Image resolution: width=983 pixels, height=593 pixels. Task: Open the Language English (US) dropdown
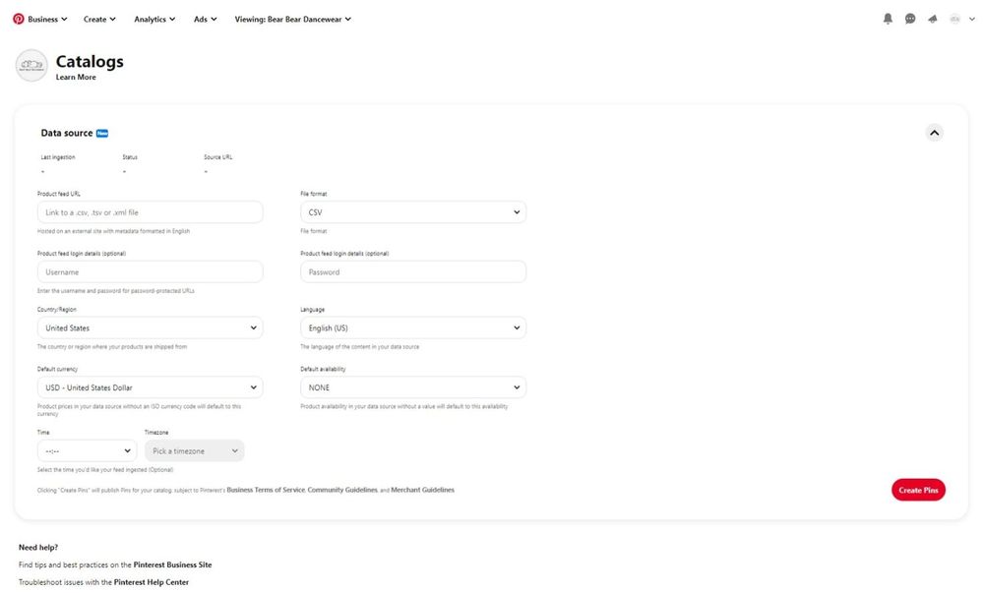[412, 328]
